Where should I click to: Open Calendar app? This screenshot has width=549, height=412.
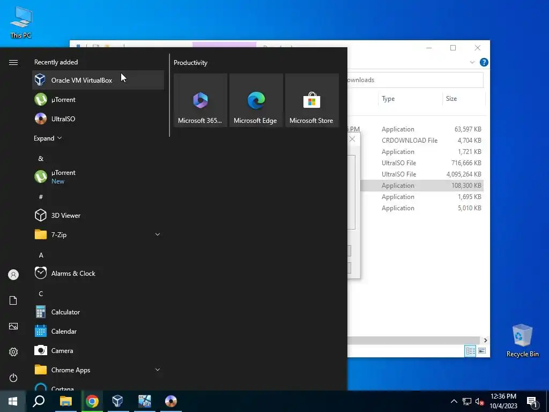(x=98, y=331)
